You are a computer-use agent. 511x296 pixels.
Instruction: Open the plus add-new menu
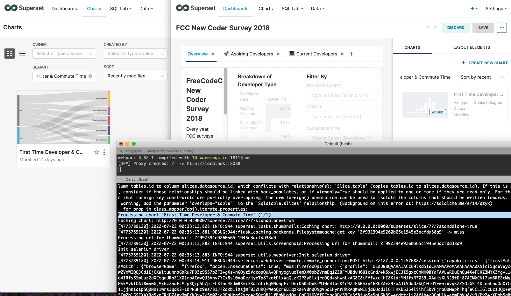[x=474, y=9]
